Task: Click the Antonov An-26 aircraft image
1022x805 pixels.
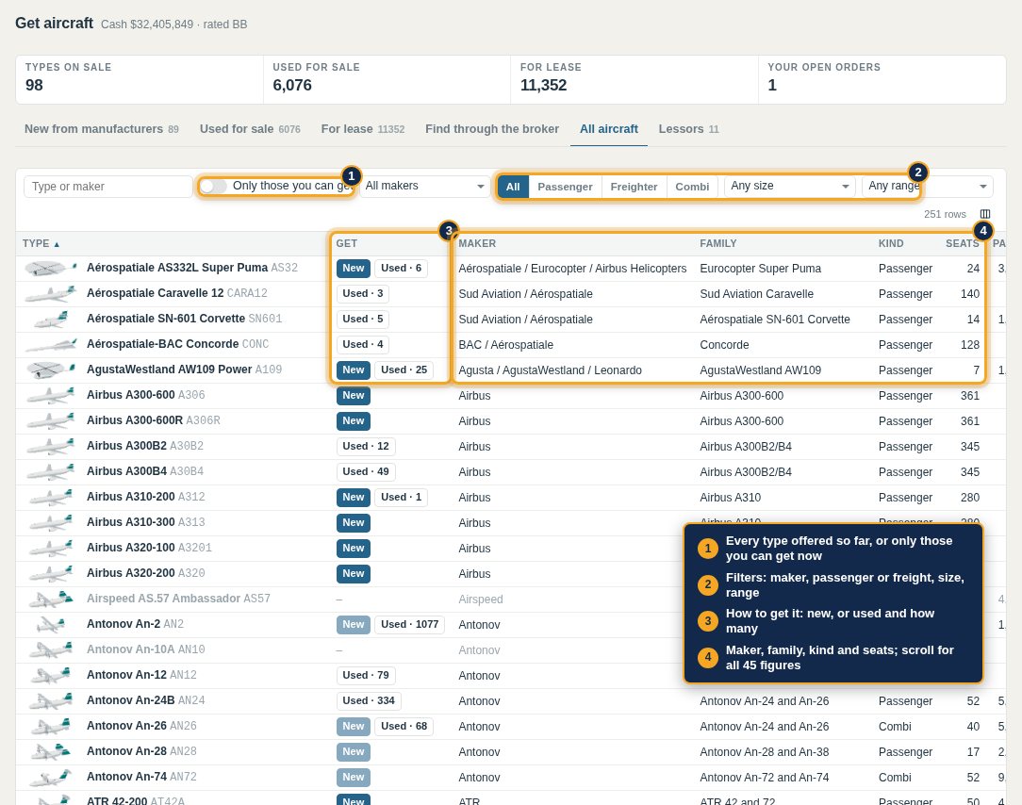Action: [50, 726]
